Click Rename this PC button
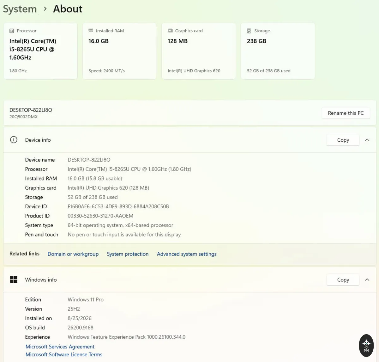The height and width of the screenshot is (362, 379). (346, 113)
